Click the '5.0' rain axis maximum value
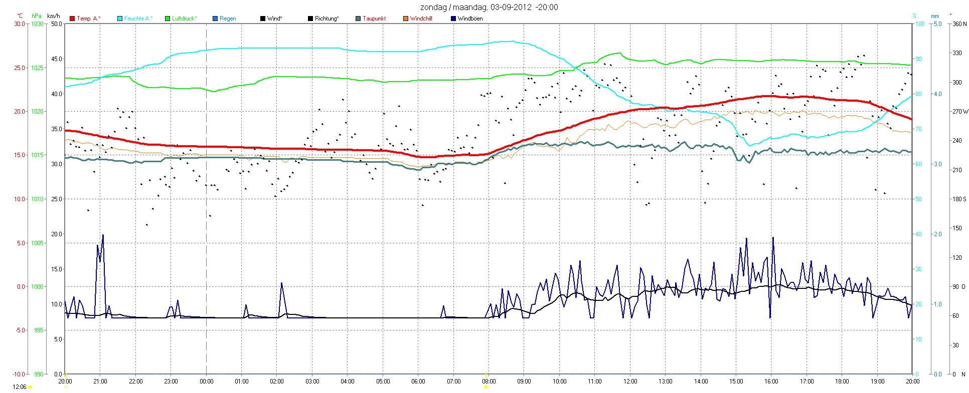The image size is (969, 393). pos(937,24)
